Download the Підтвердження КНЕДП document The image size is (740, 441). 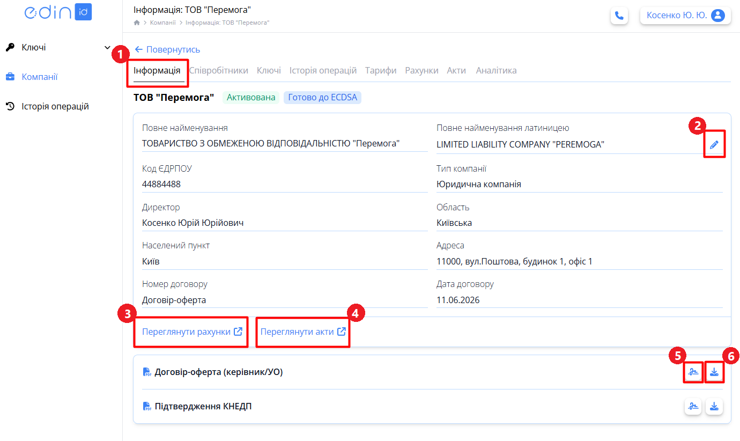coord(714,407)
